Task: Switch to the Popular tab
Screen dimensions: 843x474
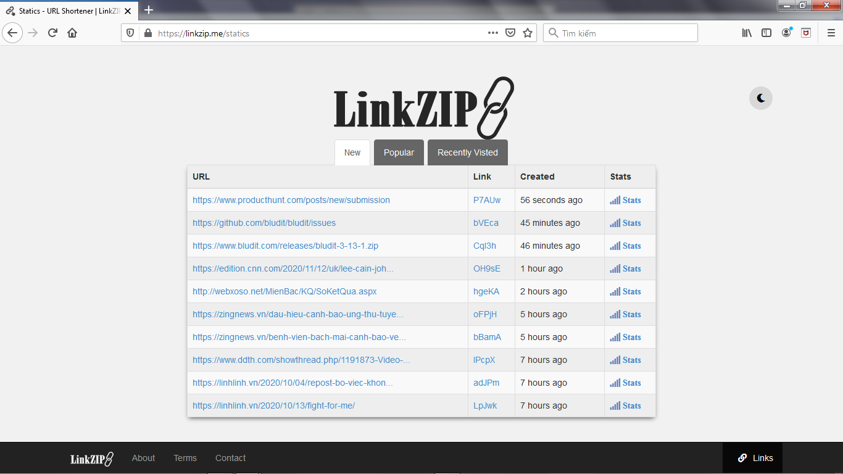Action: [x=399, y=152]
